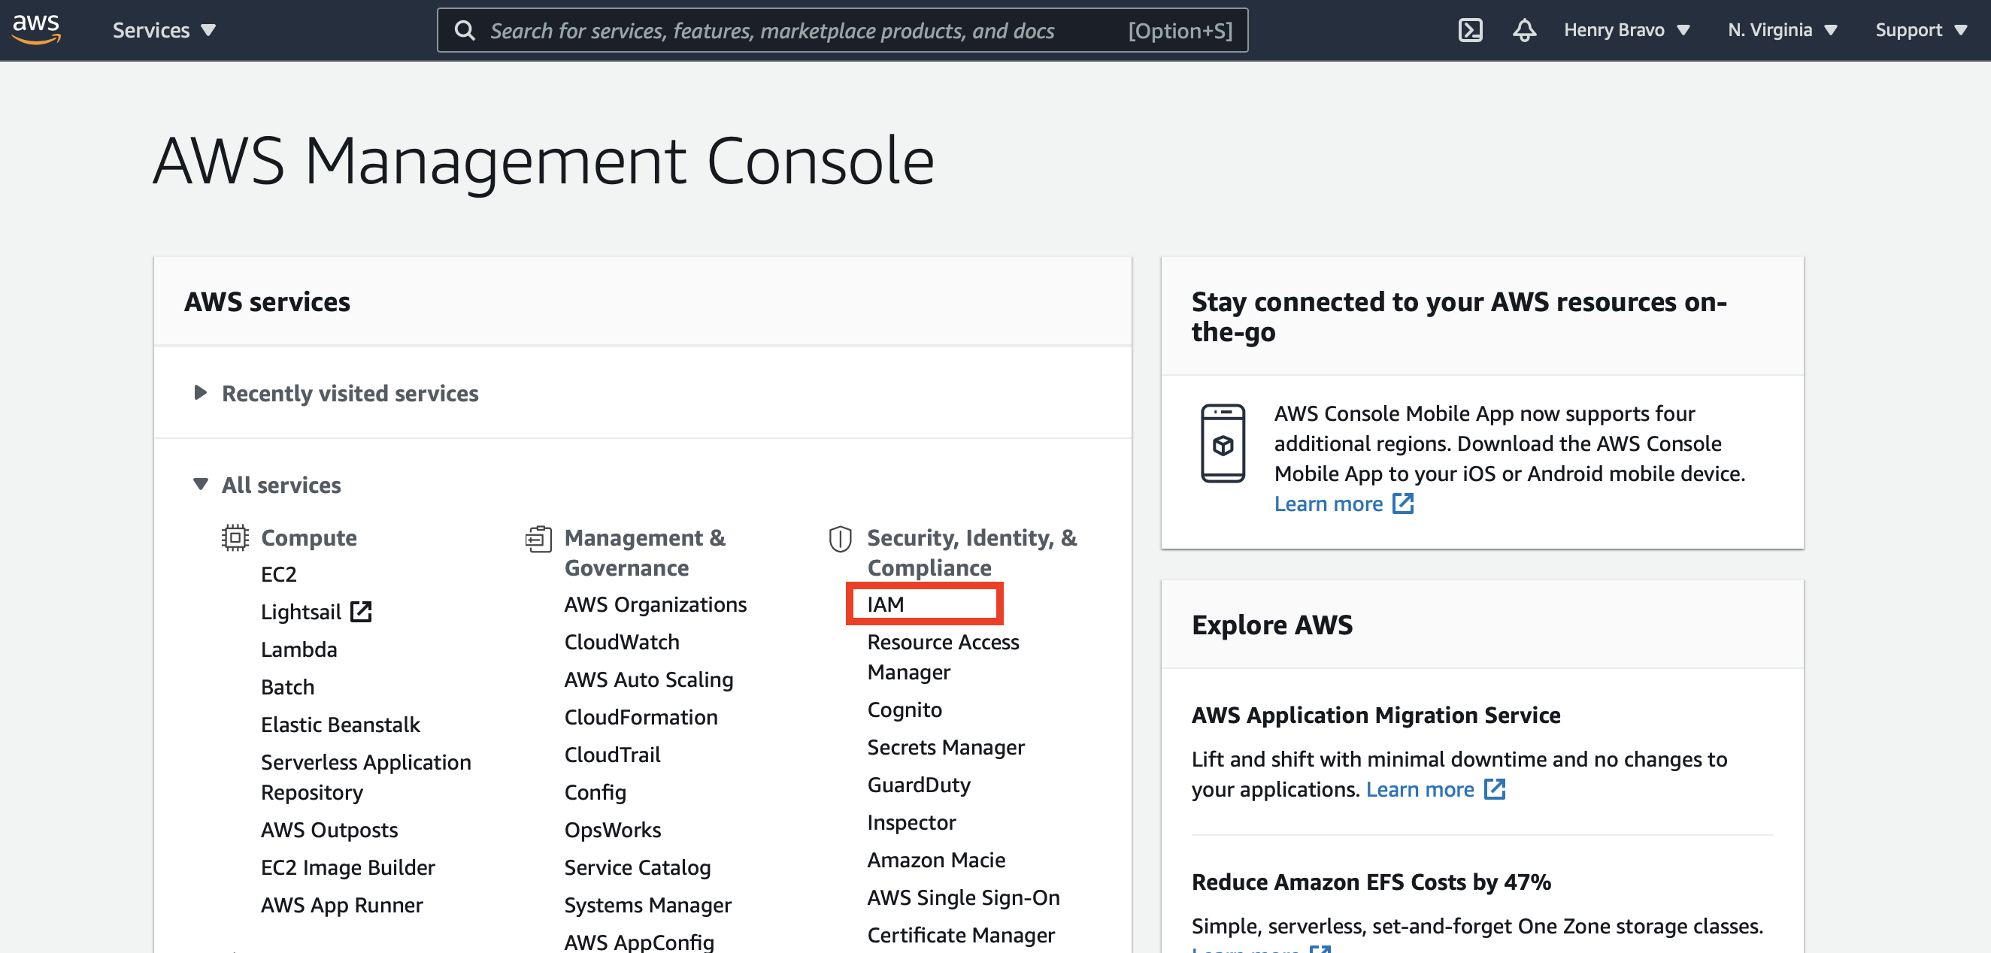
Task: Open GuardDuty service
Action: click(918, 785)
